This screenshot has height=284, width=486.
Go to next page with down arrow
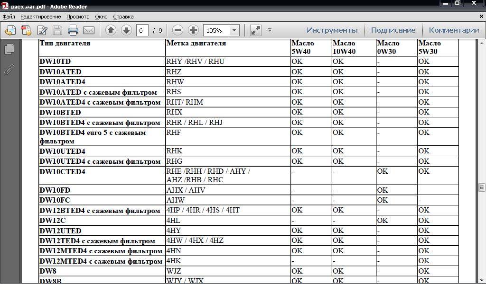pos(126,30)
